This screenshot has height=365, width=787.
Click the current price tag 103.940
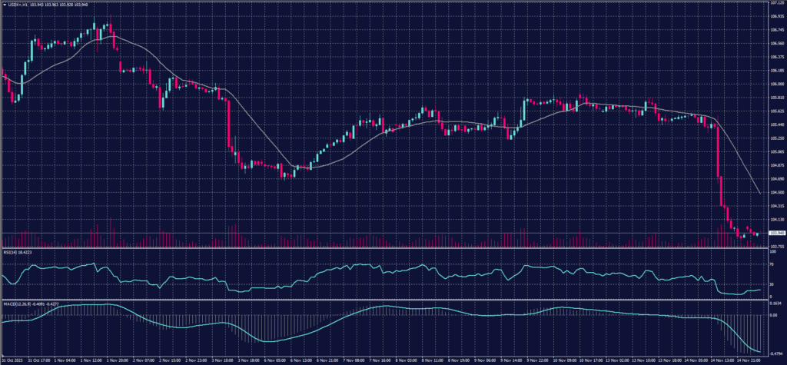[776, 233]
